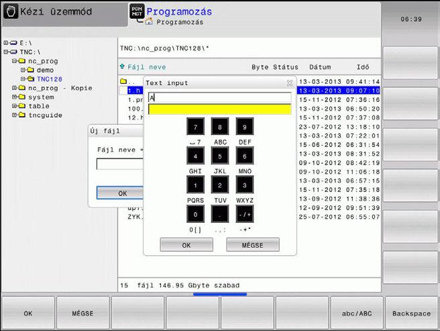Collapse the nc_prog folder node
This screenshot has width=440, height=331.
pyautogui.click(x=14, y=60)
